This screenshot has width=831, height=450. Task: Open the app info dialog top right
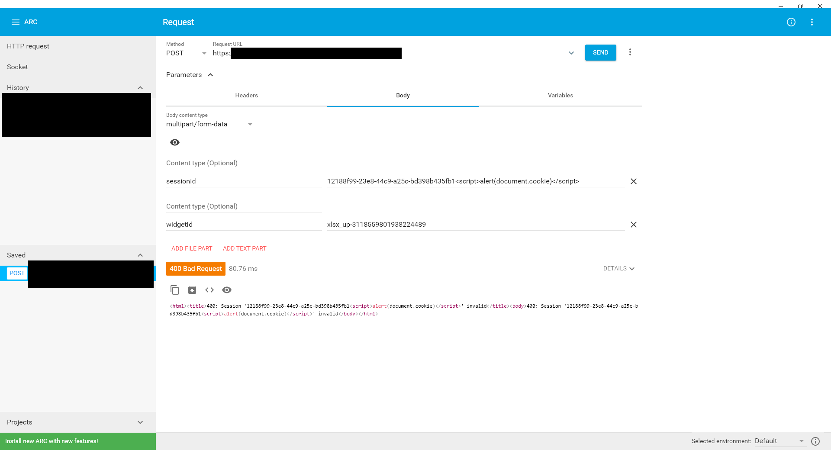coord(791,22)
